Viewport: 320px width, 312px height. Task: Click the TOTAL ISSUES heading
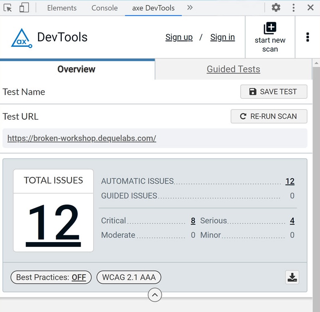click(53, 180)
